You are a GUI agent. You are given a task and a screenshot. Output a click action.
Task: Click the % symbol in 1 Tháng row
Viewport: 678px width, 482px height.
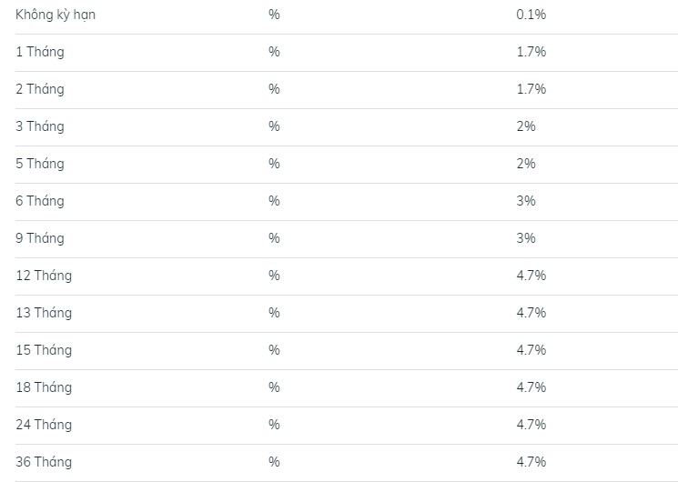coord(274,52)
